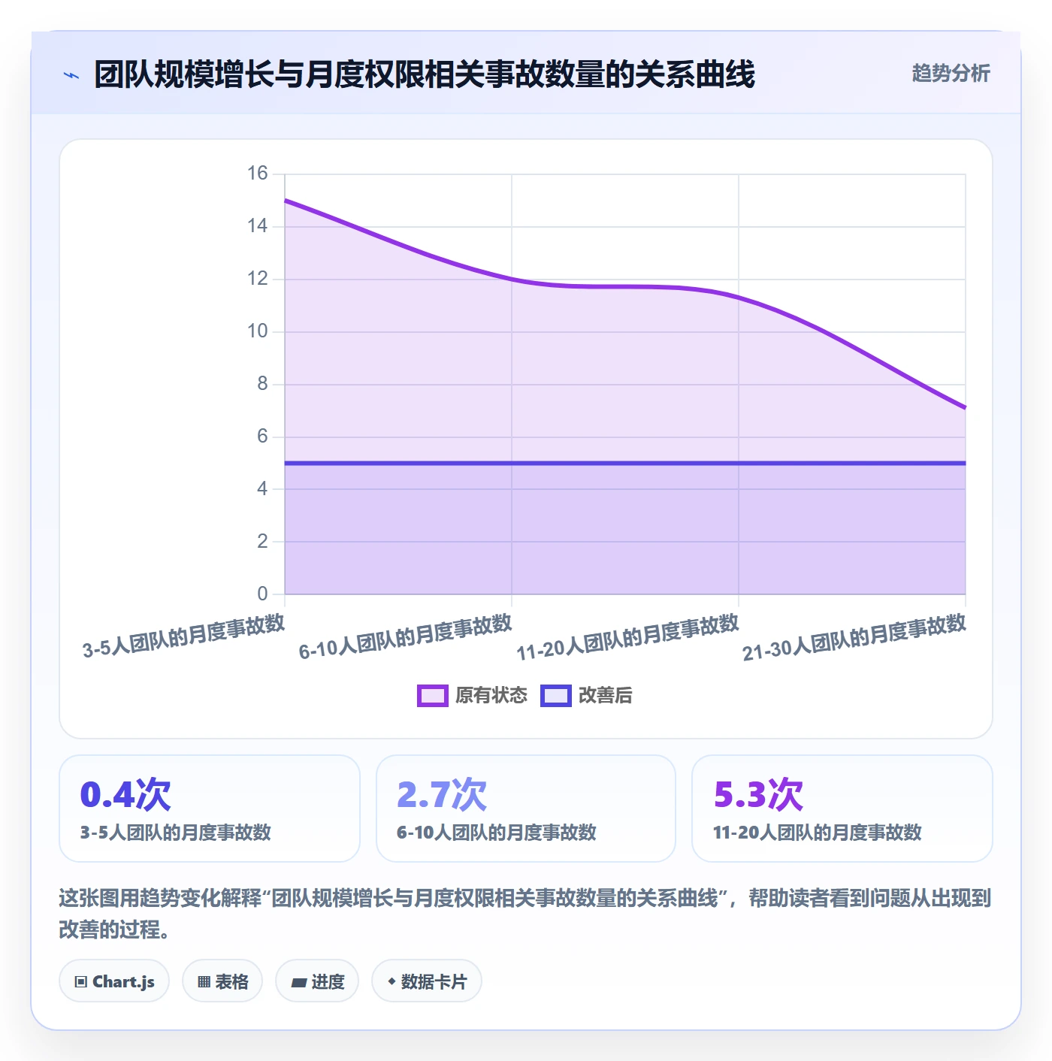1052x1061 pixels.
Task: Click the chart title 团队规模增长与月度权限相关事故数量的关系曲线
Action: tap(425, 74)
